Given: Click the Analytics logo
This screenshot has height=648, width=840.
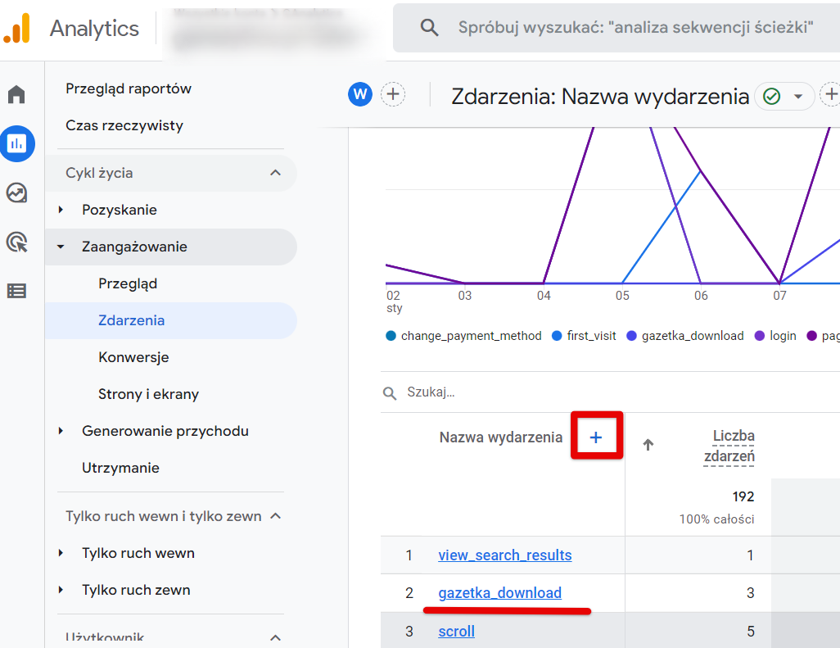Looking at the screenshot, I should tap(16, 28).
